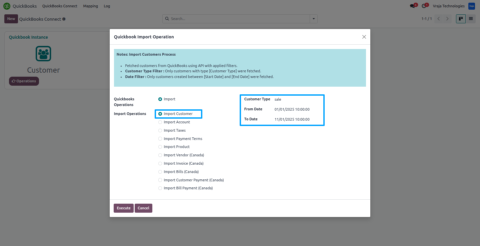Click the Customer group icon on card
This screenshot has width=480, height=246.
point(43,53)
